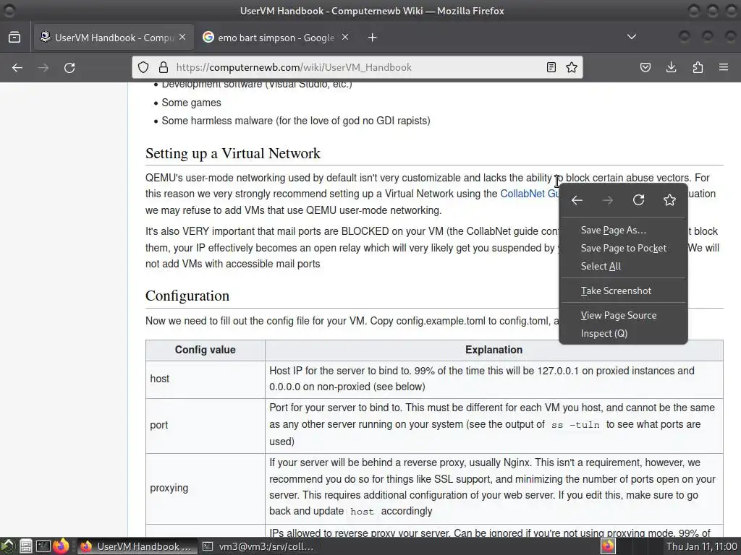Click the back arrow in the context menu
Image resolution: width=741 pixels, height=555 pixels.
tap(577, 200)
